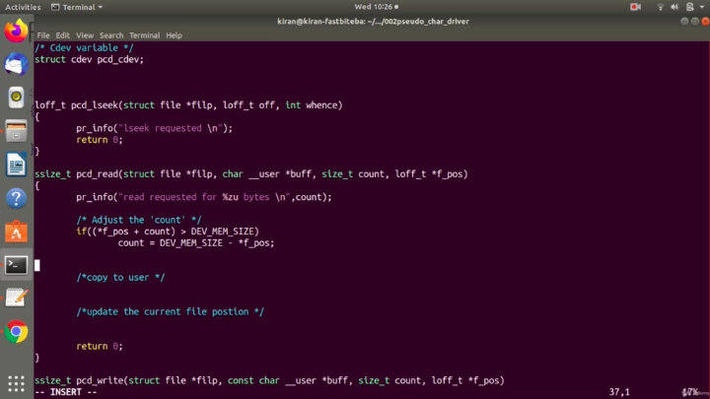Click 'return 0;' inside pcd_lseek function
Screen dimensions: 710x399
point(100,140)
